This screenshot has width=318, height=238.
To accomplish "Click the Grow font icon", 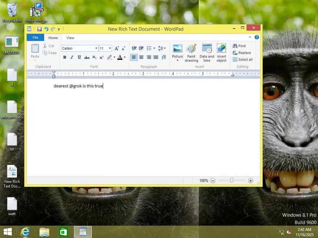I will 117,48.
